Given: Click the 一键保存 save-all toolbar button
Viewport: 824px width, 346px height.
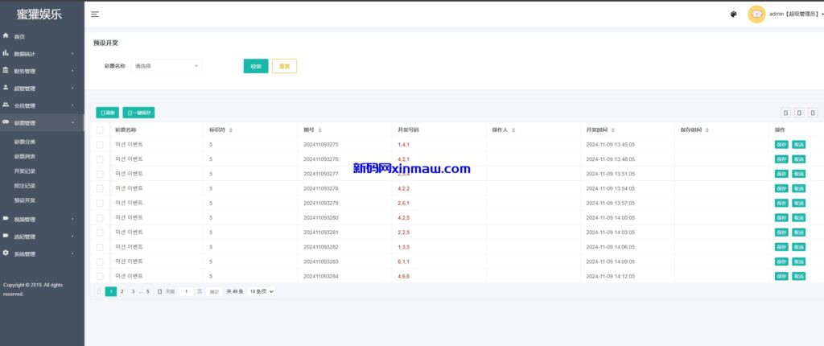Looking at the screenshot, I should 138,113.
